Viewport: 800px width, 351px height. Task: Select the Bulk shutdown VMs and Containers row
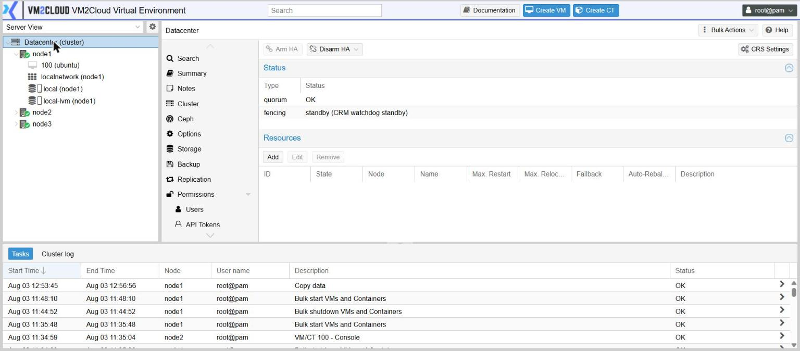click(396, 311)
